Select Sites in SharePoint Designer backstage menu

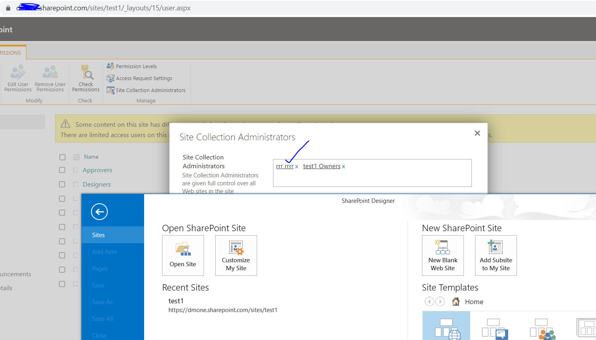pos(113,235)
